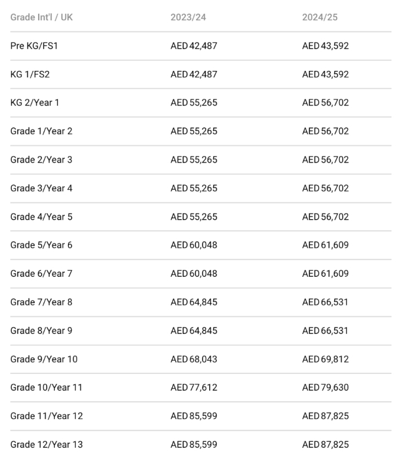Click AED 42,487 for Pre KG/FS1
404x462 pixels.
[x=194, y=46]
